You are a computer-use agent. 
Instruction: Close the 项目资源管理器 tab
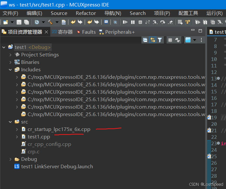pos(46,32)
